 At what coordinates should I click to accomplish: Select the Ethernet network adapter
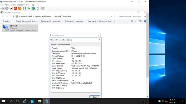(x=20, y=28)
